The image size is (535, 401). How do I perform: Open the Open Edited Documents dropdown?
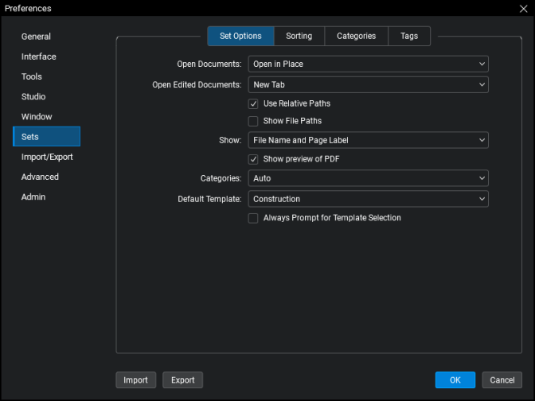tap(368, 84)
